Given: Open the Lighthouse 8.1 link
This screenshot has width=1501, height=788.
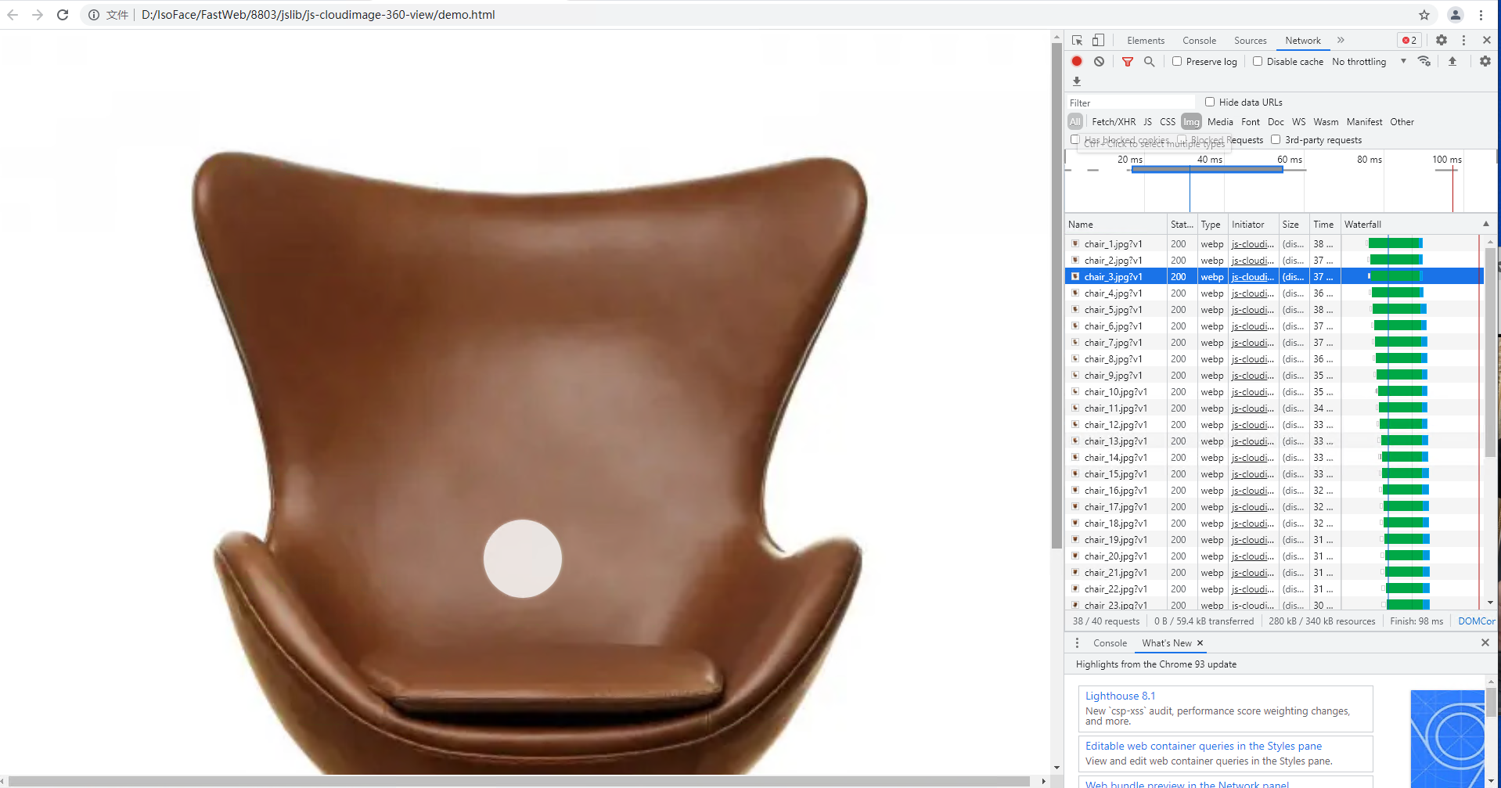Looking at the screenshot, I should 1120,696.
